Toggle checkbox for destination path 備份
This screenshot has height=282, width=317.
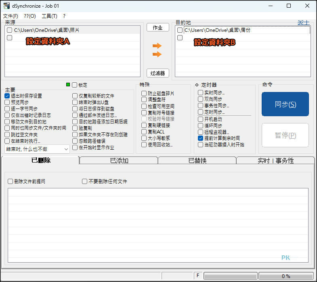(180, 30)
